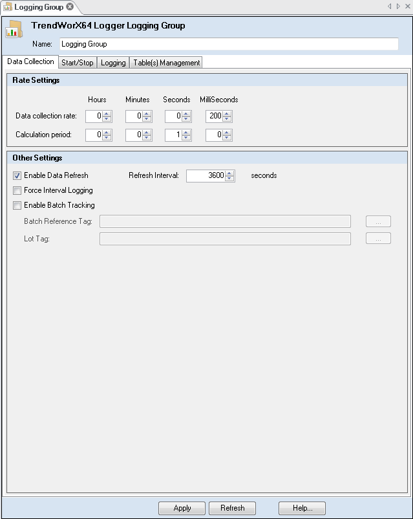Viewport: 413px width, 519px height.
Task: Open the Table(s) Management tab
Action: (x=167, y=63)
